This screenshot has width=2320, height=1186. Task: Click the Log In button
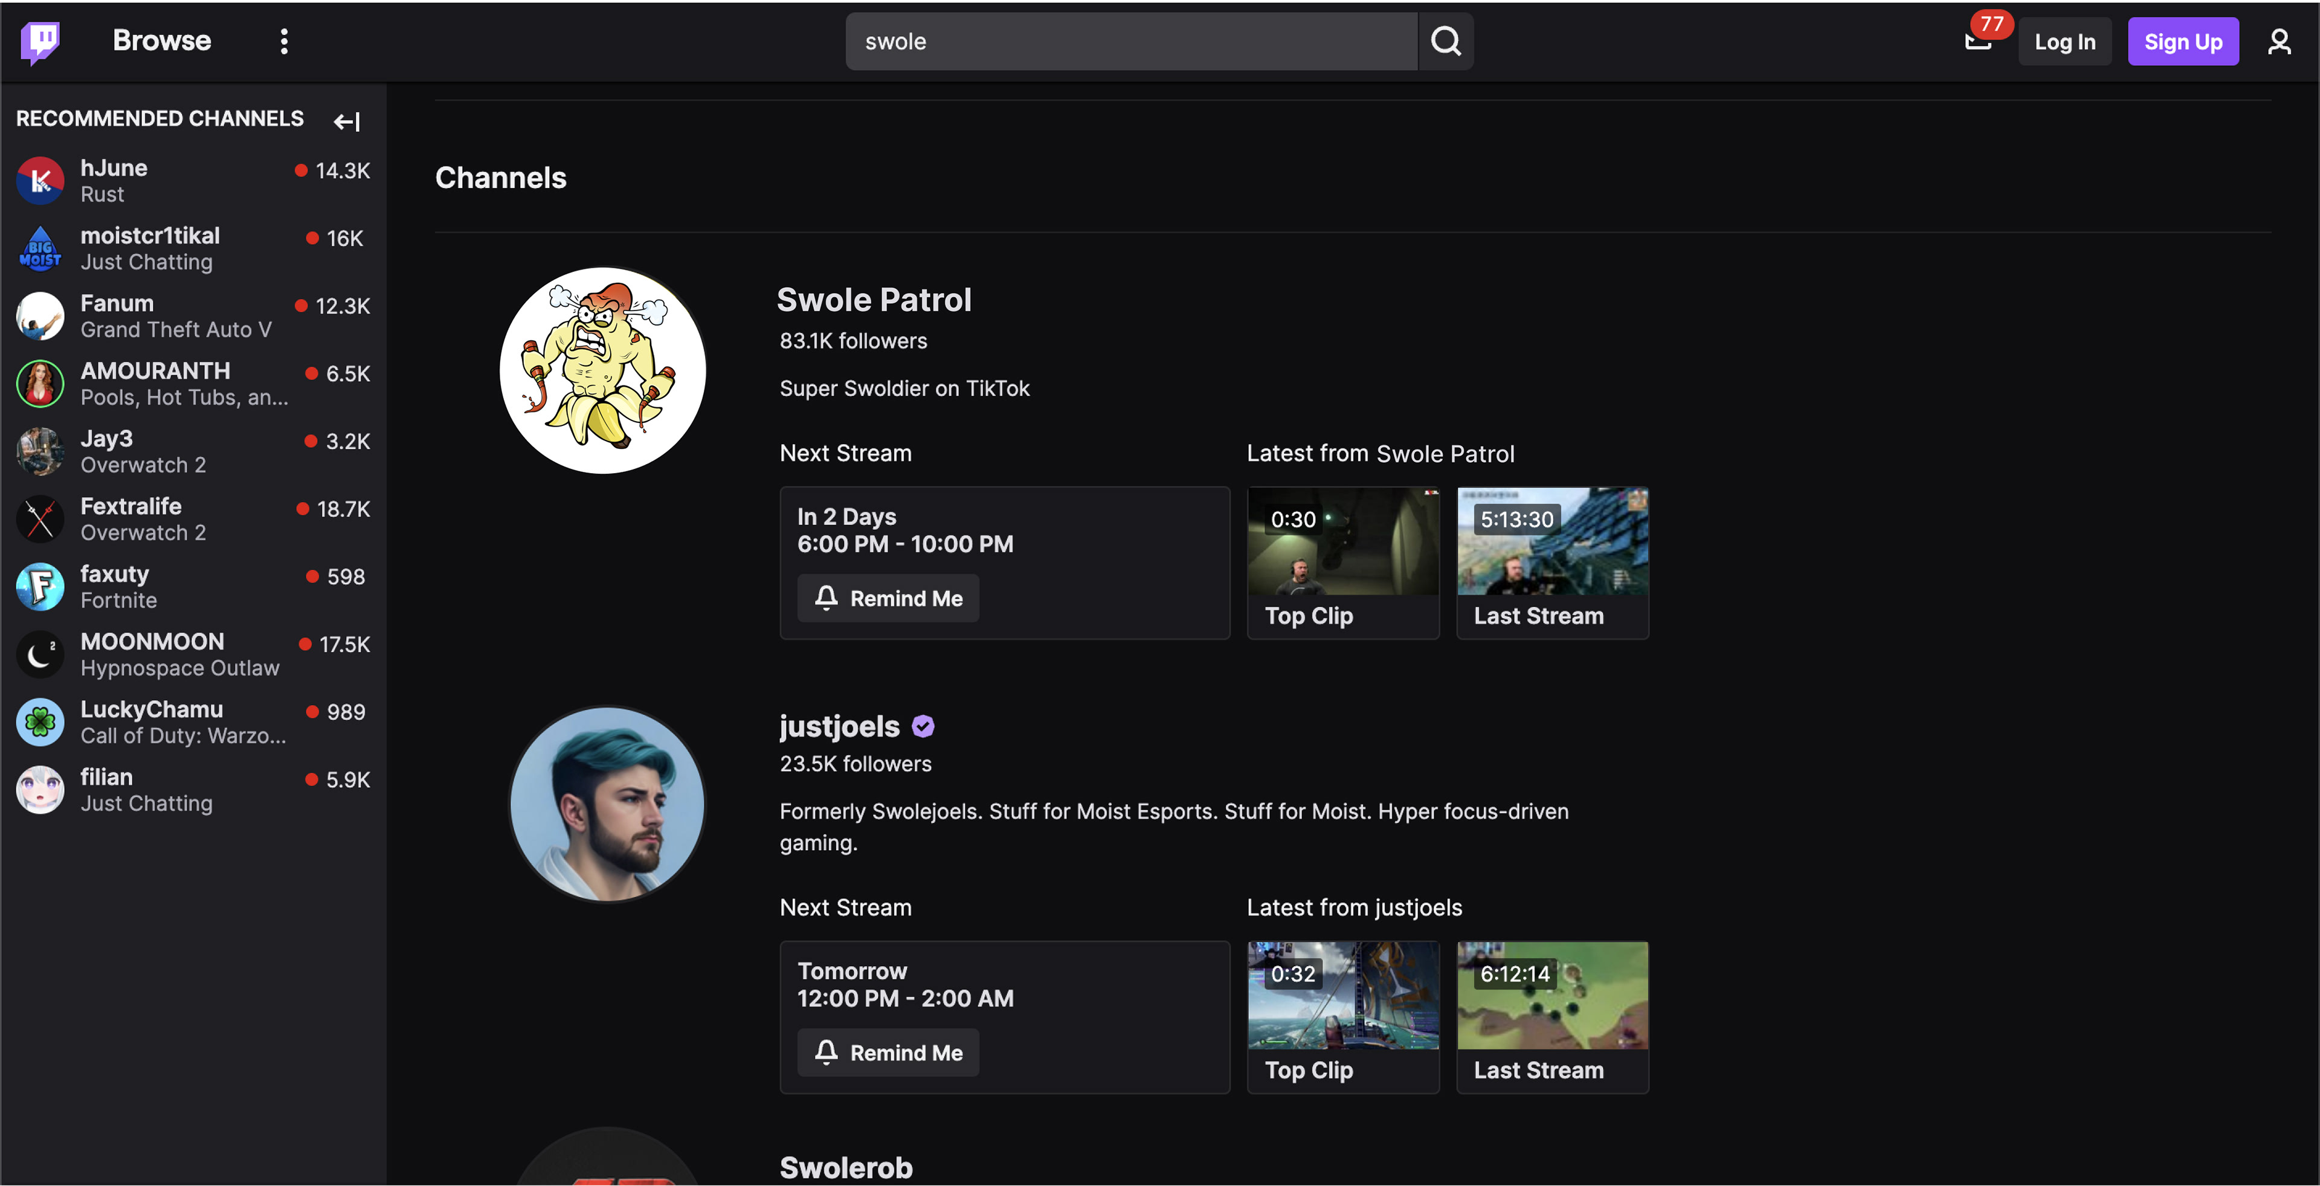pyautogui.click(x=2064, y=42)
